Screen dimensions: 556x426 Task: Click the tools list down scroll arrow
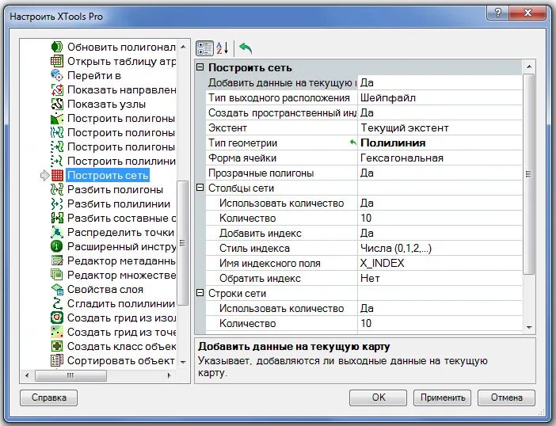coord(183,362)
